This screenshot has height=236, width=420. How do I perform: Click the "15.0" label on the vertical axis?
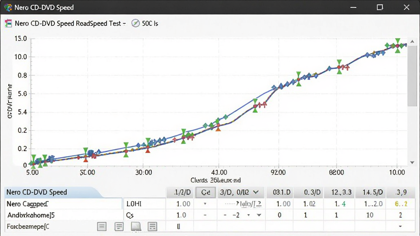(21, 39)
